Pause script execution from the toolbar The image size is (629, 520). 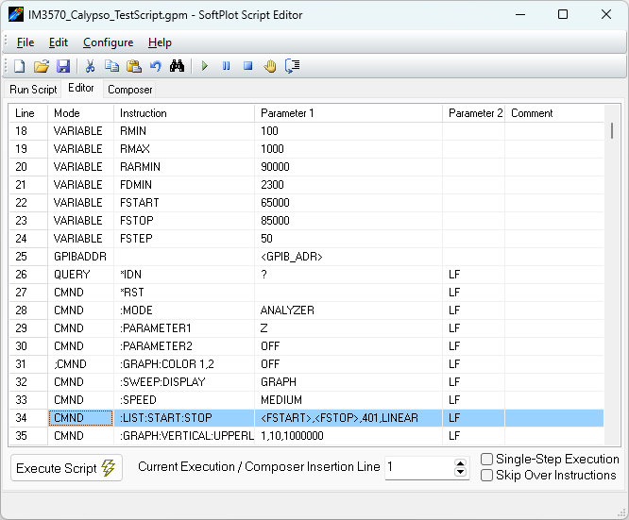coord(226,66)
